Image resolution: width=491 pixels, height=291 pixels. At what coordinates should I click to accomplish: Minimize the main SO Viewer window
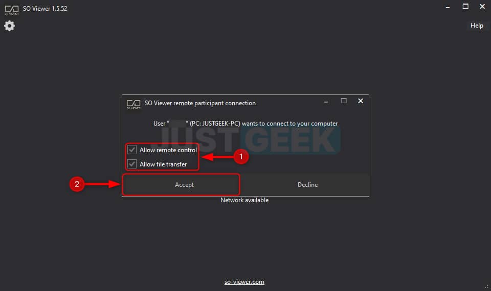tap(448, 7)
